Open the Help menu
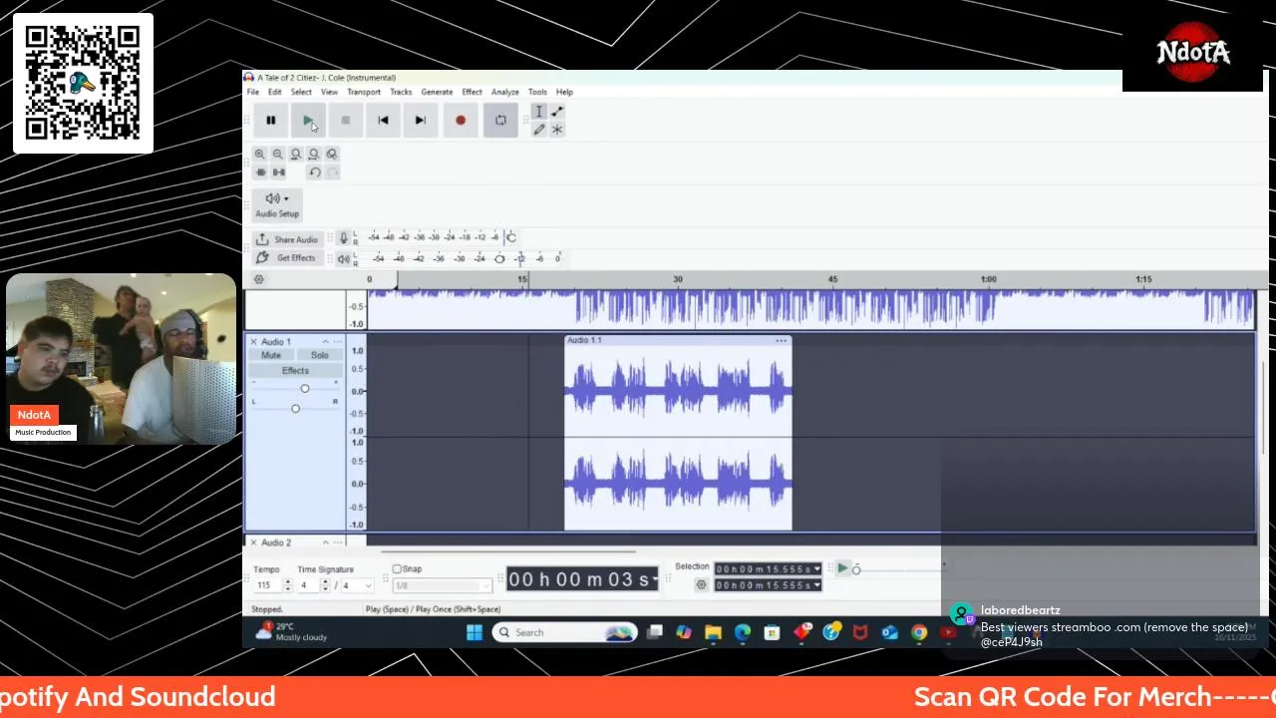 564,92
